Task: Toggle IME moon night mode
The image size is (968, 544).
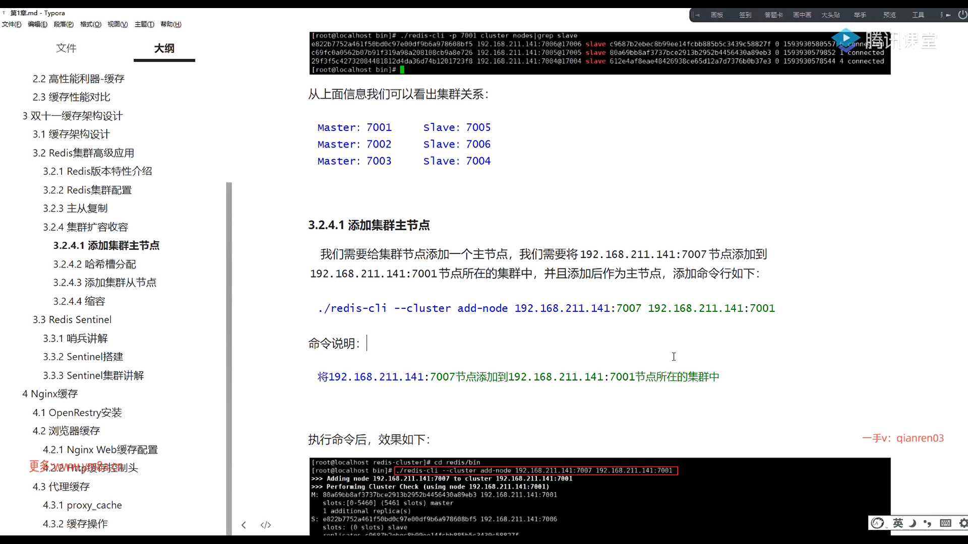Action: 913,523
